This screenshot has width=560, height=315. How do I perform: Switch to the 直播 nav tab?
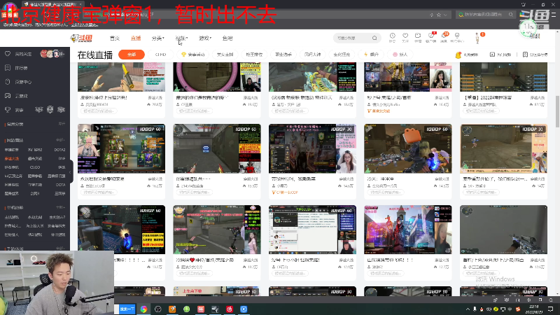tap(136, 38)
